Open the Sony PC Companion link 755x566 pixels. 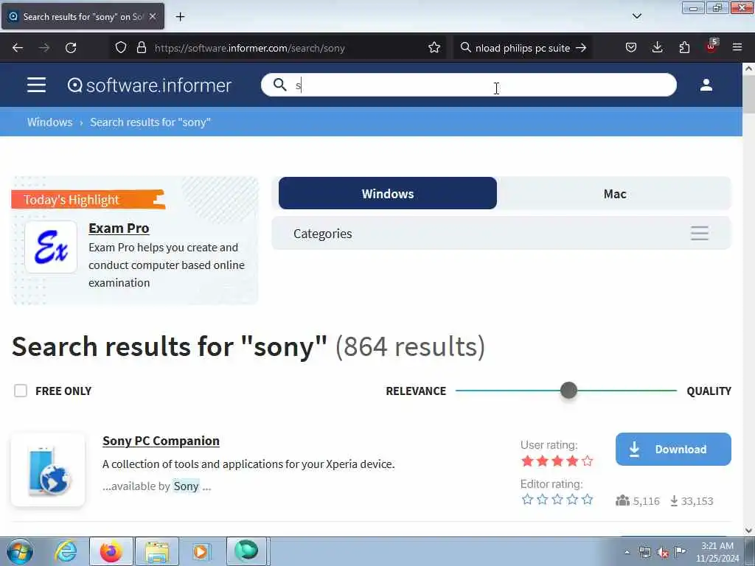161,441
